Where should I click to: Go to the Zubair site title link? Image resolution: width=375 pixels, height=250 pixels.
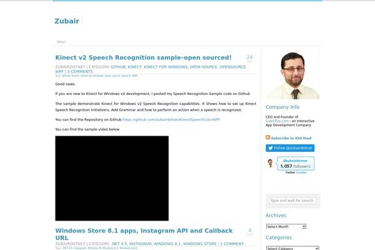point(67,21)
